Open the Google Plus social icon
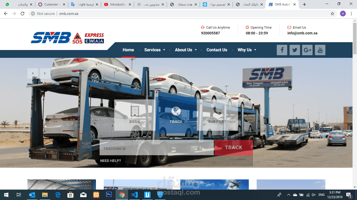This screenshot has height=200, width=357. tap(307, 50)
